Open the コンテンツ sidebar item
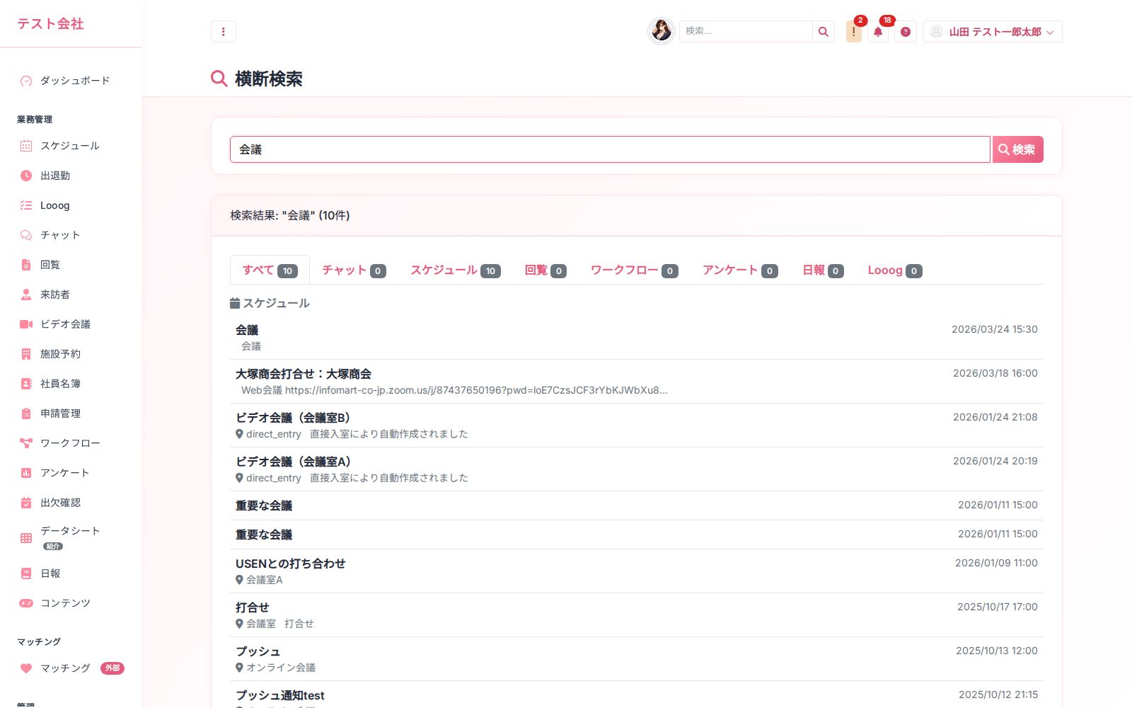 (71, 603)
